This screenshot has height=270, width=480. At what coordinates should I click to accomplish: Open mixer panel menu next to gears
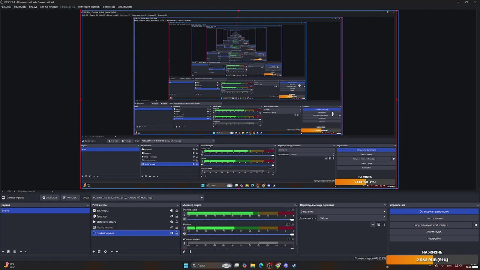pos(190,252)
